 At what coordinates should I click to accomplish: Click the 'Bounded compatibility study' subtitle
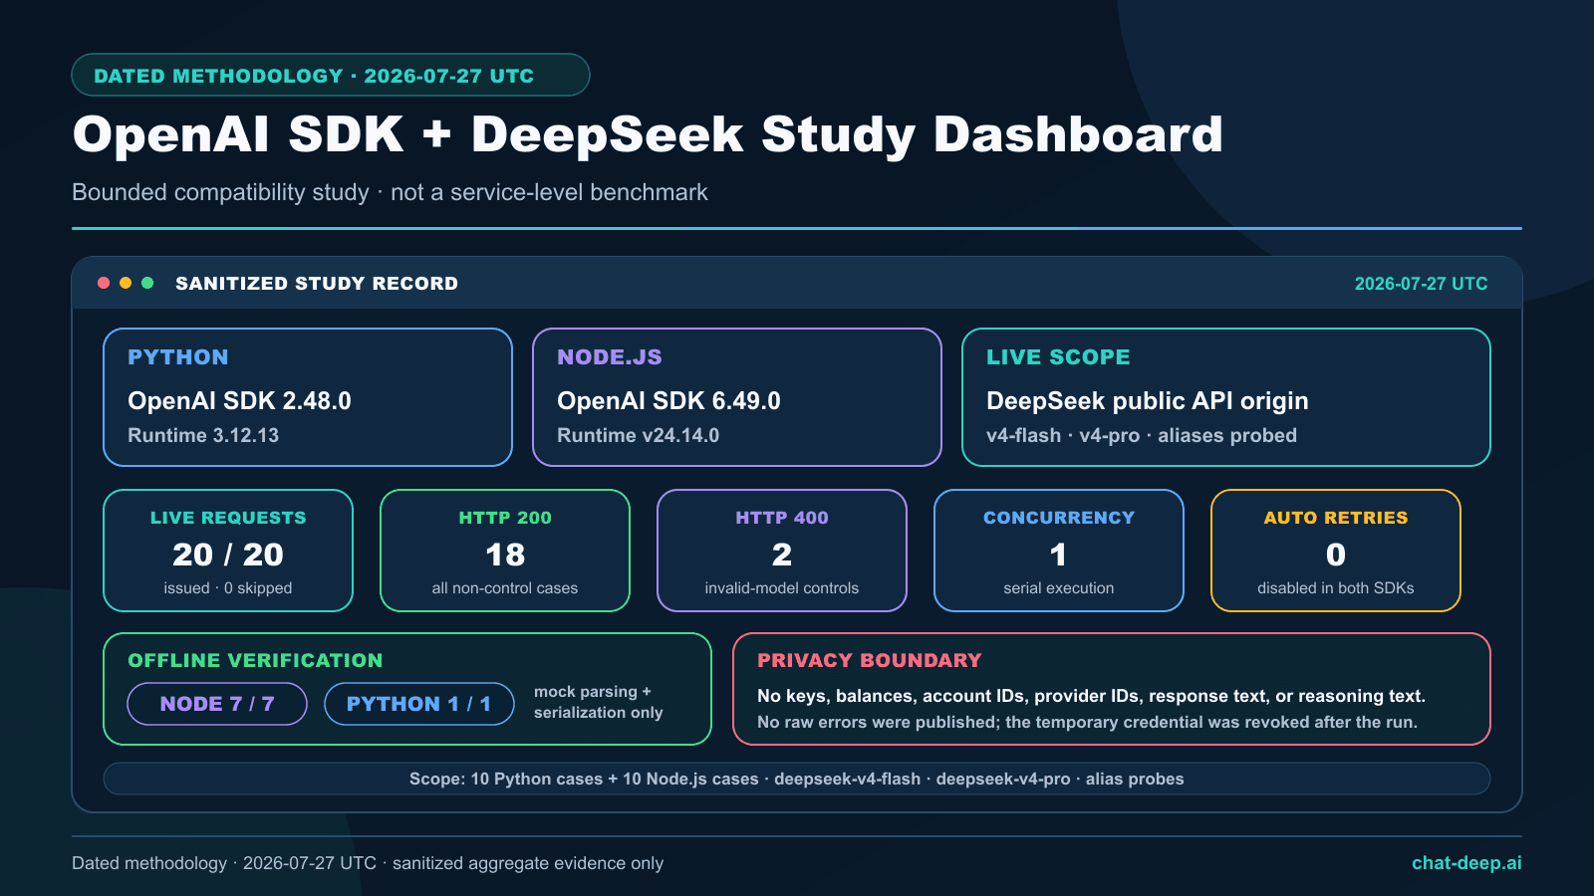pyautogui.click(x=390, y=192)
